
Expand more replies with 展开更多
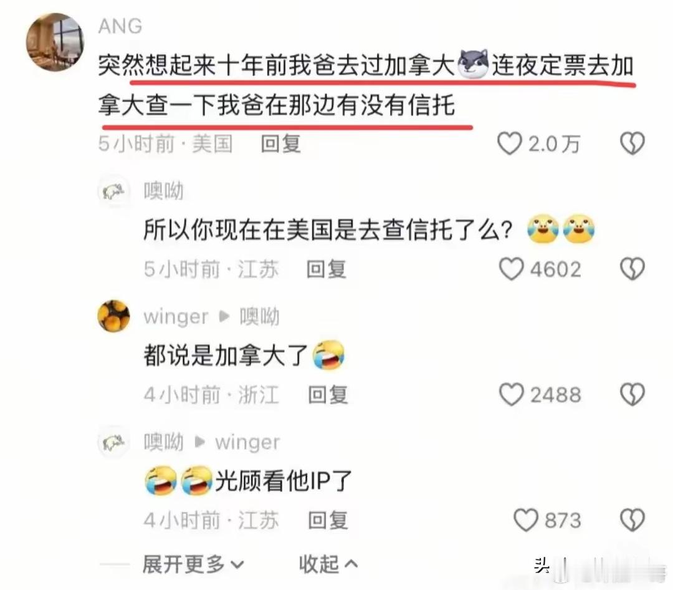[x=193, y=564]
